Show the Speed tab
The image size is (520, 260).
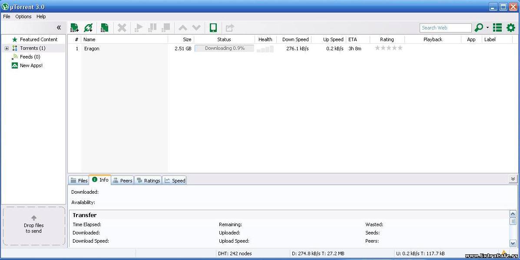[175, 180]
